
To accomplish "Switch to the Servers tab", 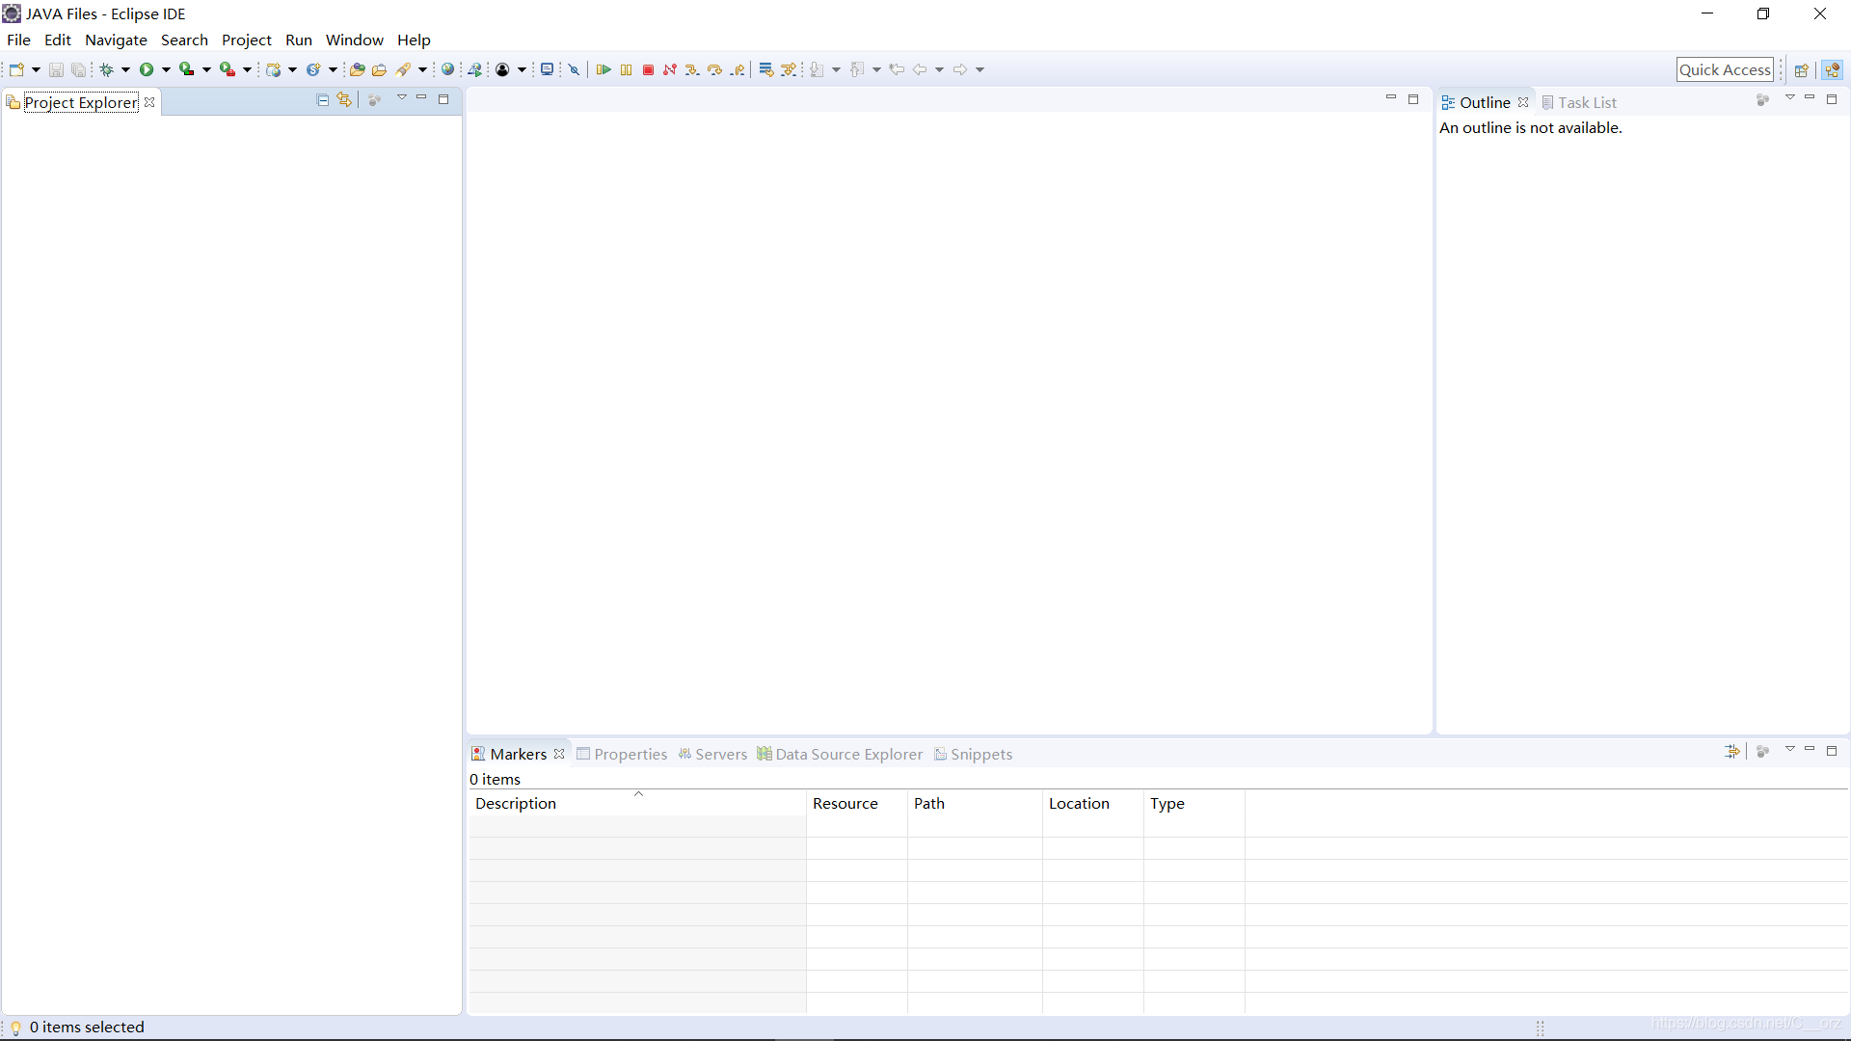I will click(x=712, y=754).
